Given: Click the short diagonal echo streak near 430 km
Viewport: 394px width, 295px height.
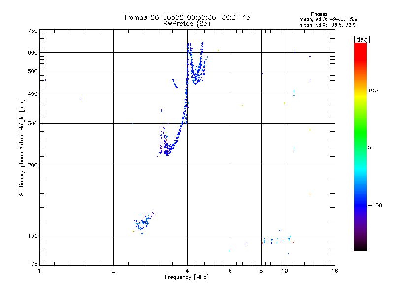Looking at the screenshot, I should click(x=175, y=84).
